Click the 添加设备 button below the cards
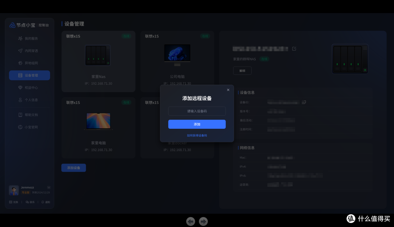The image size is (394, 227). pyautogui.click(x=74, y=168)
